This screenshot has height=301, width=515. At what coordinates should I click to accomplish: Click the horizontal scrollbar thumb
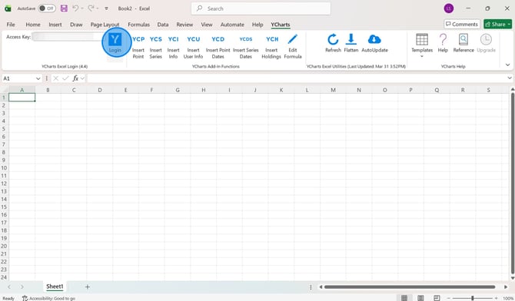tap(410, 287)
